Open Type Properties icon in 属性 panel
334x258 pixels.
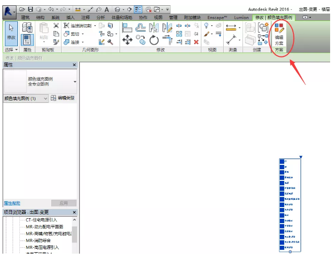[x=27, y=27]
